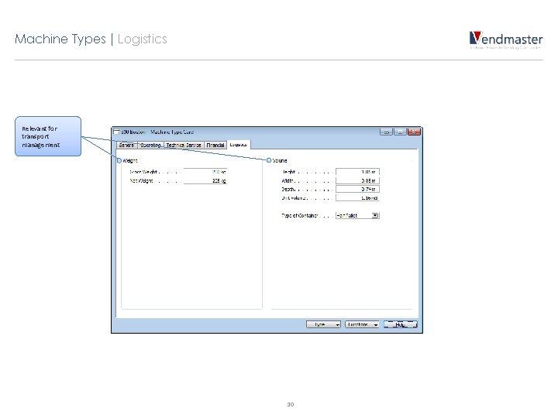Click the Gross Weight label
Screen dimensions: 558x418
[143, 172]
